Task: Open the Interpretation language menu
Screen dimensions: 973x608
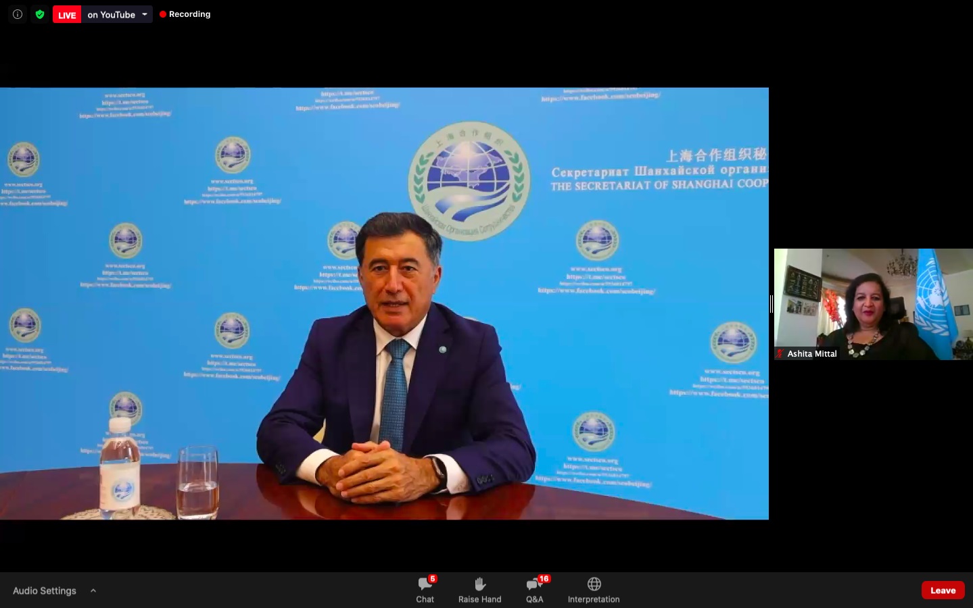Action: (594, 590)
